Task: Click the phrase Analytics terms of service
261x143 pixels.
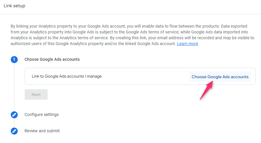Action: [x=84, y=38]
